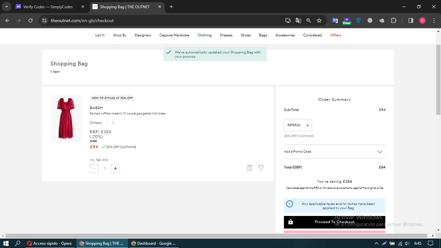The height and width of the screenshot is (248, 441).
Task: Go back to previous page
Action: tap(7, 21)
